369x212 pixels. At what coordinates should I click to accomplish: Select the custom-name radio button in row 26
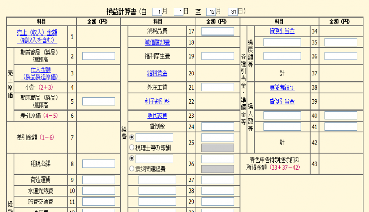132,159
